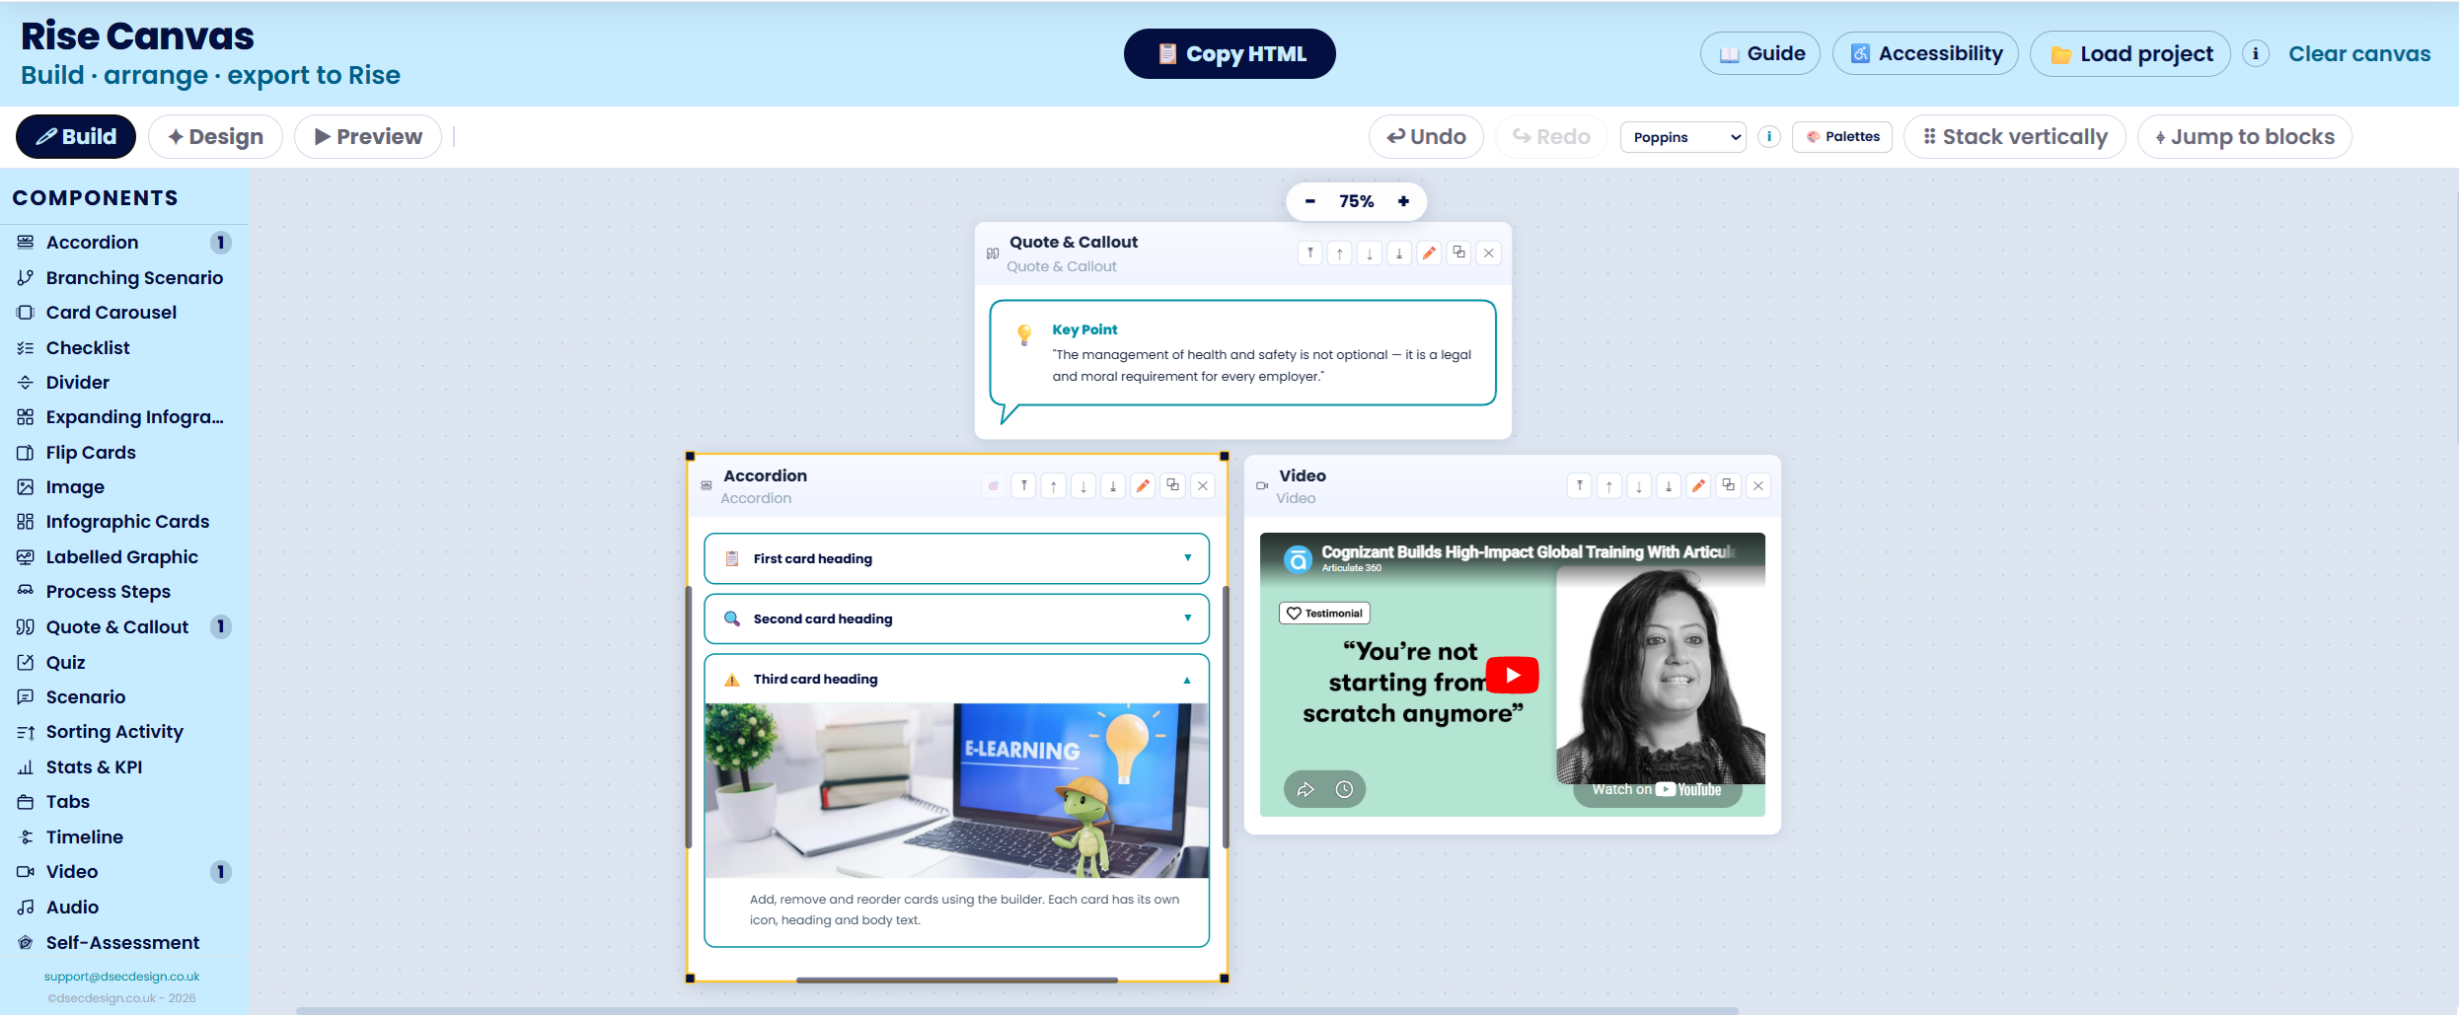Expand Second card heading accordion

[956, 619]
